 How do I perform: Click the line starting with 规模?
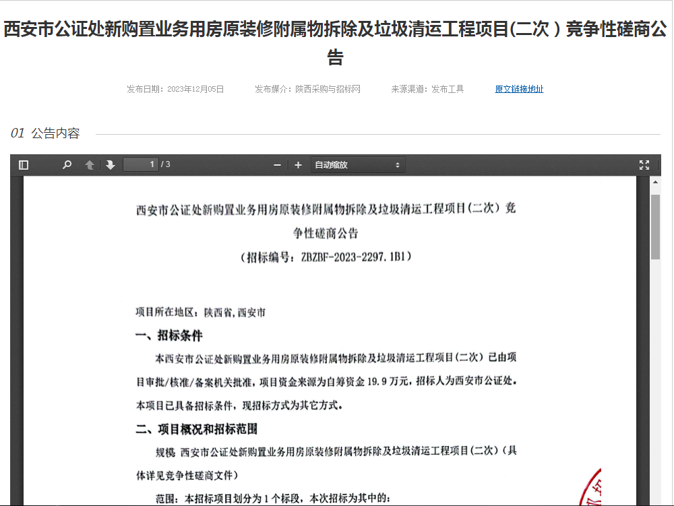pyautogui.click(x=336, y=451)
